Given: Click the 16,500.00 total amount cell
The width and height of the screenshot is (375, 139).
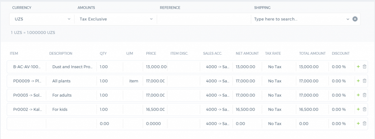Looking at the screenshot, I should (x=312, y=109).
